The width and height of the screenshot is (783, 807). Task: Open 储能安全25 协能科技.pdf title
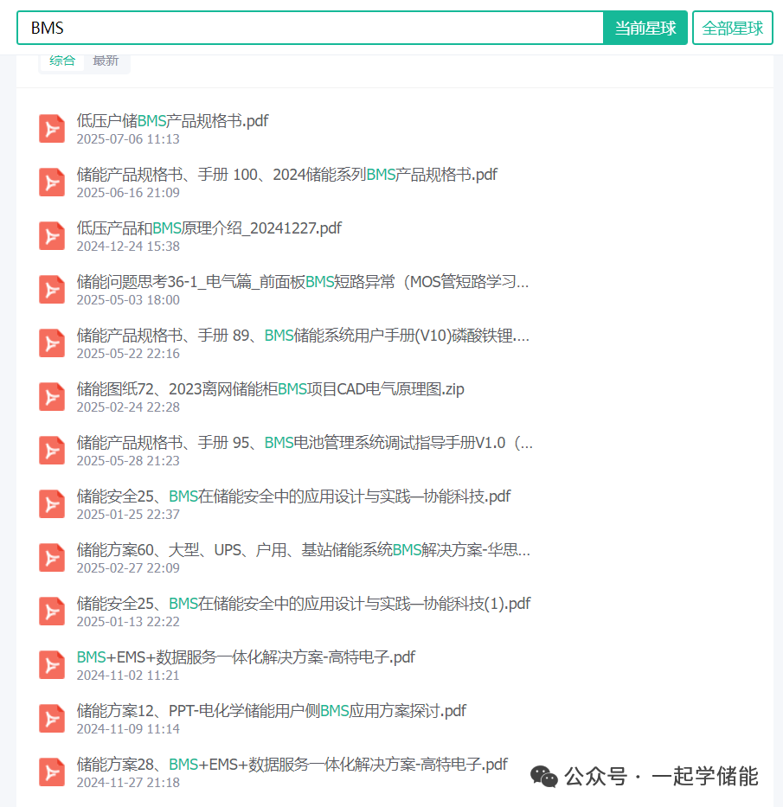pos(293,496)
